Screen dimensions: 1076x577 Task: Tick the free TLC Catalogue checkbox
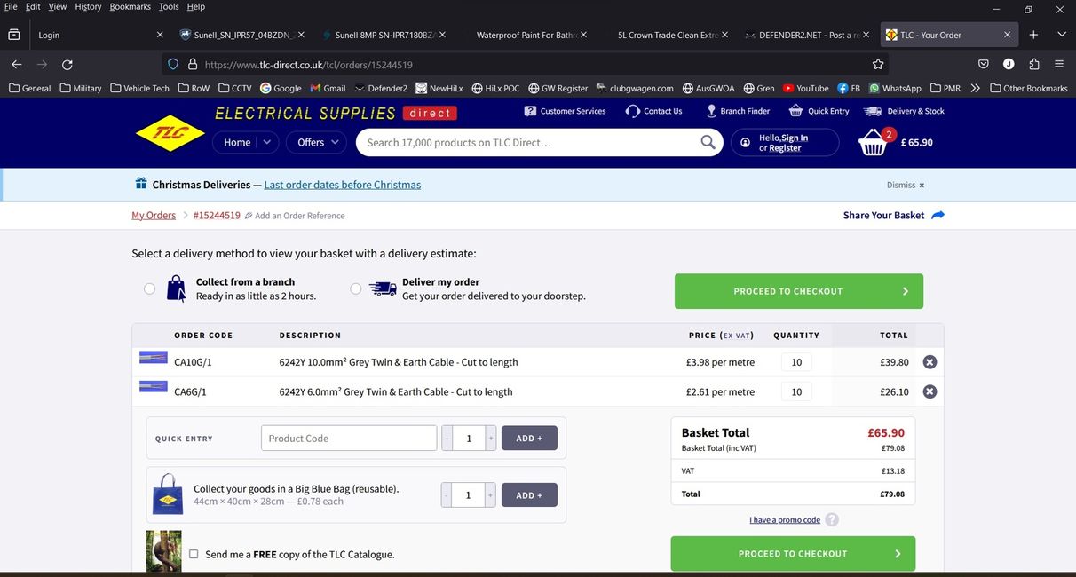[x=194, y=554]
